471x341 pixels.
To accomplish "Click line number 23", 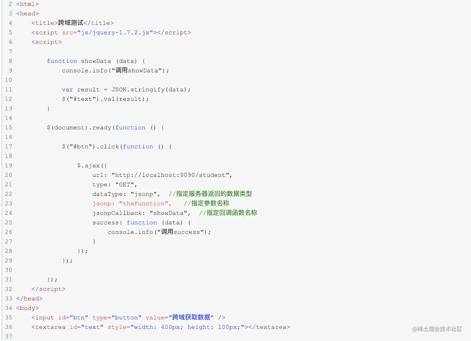I will click(x=8, y=203).
